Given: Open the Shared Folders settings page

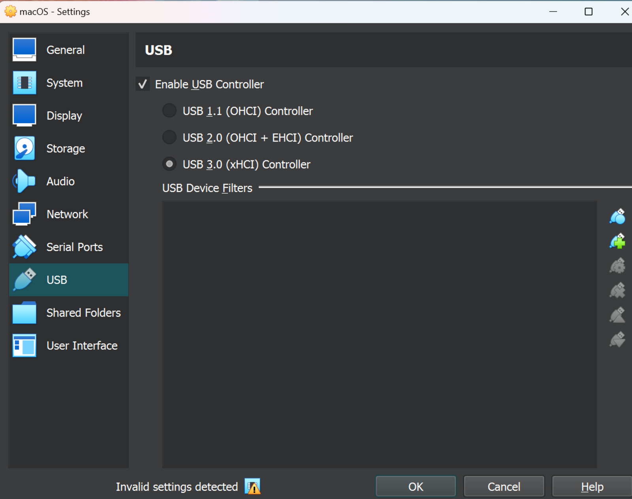Looking at the screenshot, I should 83,313.
